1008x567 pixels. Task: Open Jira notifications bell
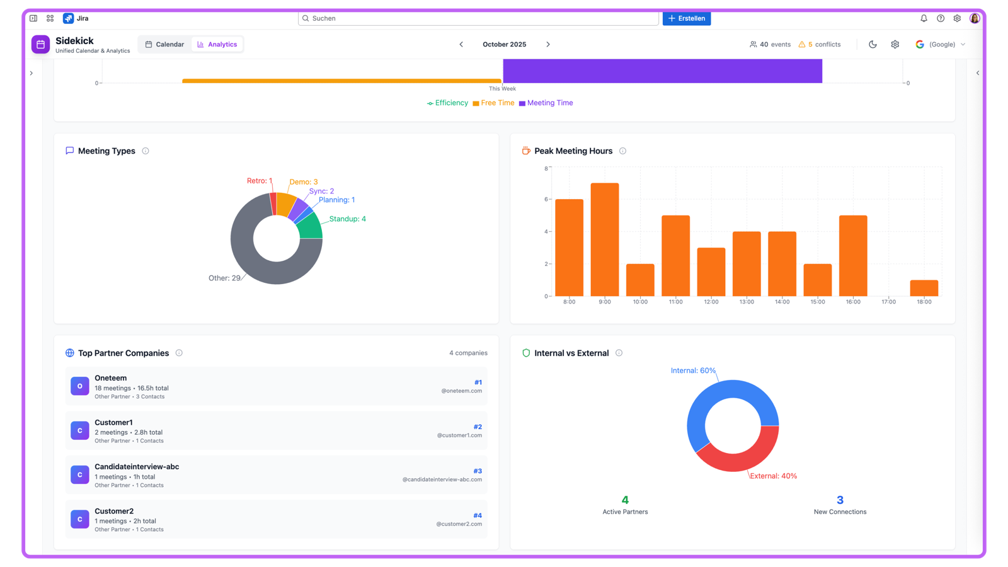(924, 18)
